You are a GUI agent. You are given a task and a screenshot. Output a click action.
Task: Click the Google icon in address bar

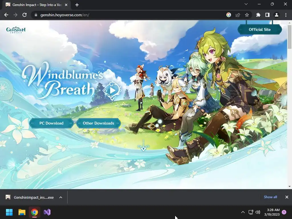(229, 15)
